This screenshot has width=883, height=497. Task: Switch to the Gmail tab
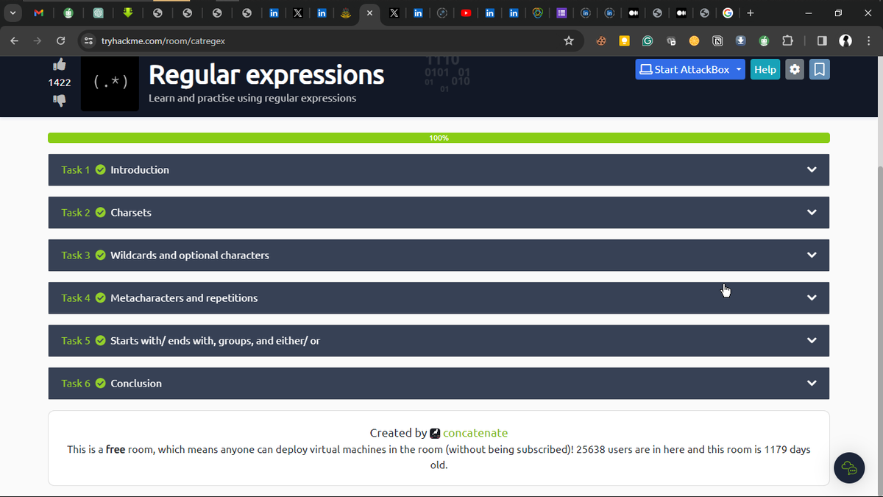[x=39, y=13]
